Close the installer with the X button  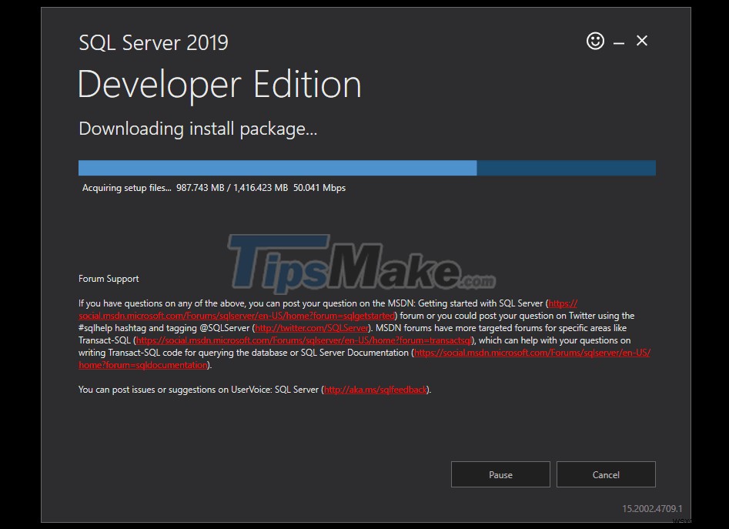point(642,41)
